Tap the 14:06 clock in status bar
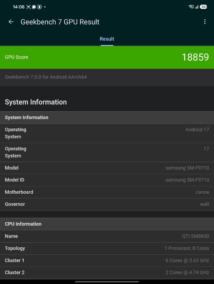 pos(19,7)
